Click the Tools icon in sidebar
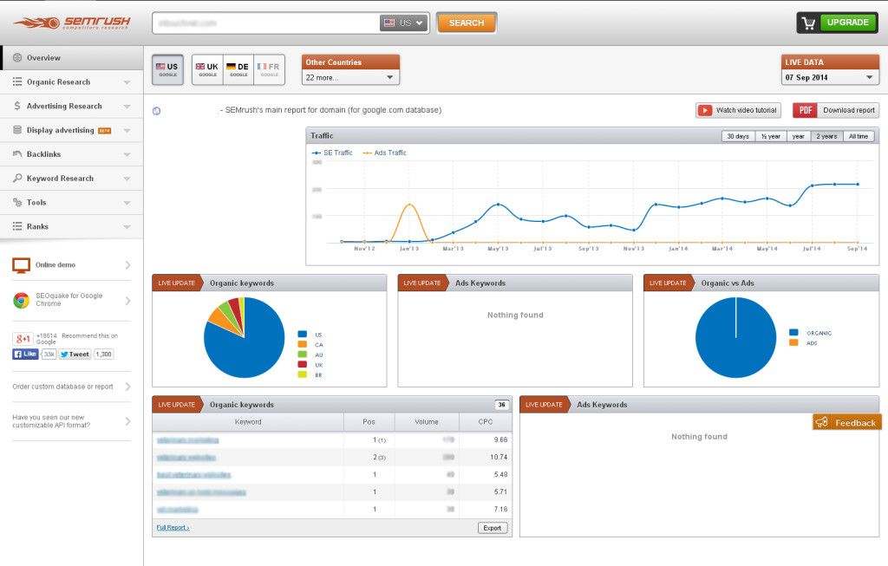 (x=17, y=202)
